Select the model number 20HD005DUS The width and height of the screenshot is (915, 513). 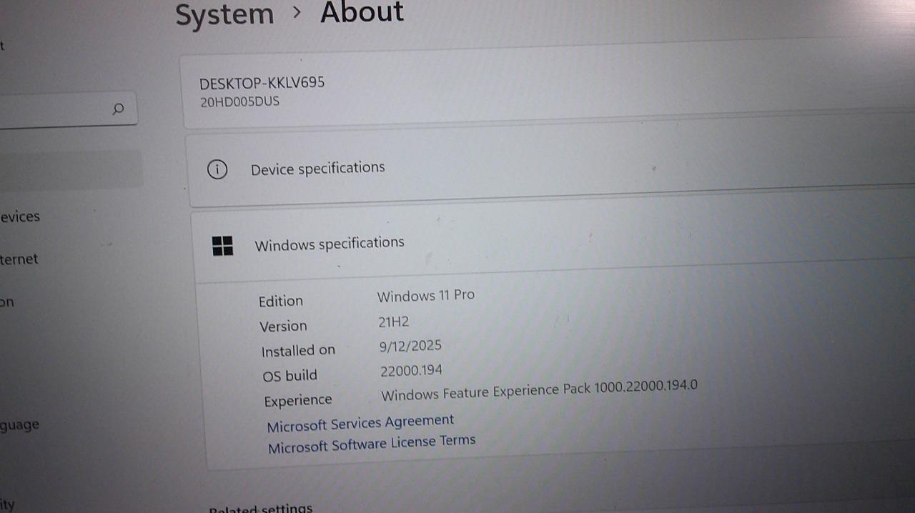point(239,102)
